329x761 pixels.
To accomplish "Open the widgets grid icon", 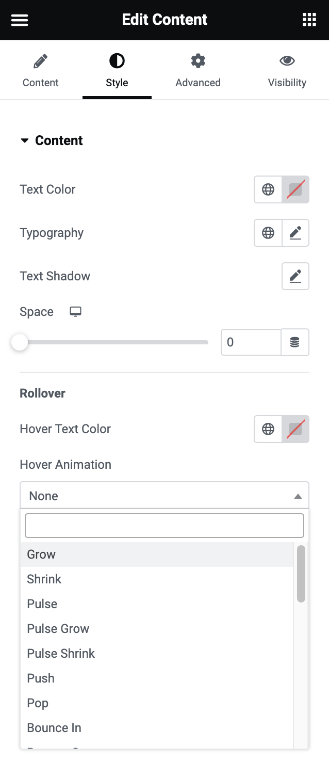I will [x=309, y=20].
